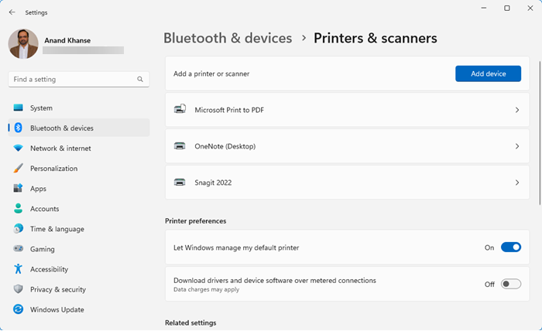Enable download drivers over metered connections
542x331 pixels.
(511, 284)
